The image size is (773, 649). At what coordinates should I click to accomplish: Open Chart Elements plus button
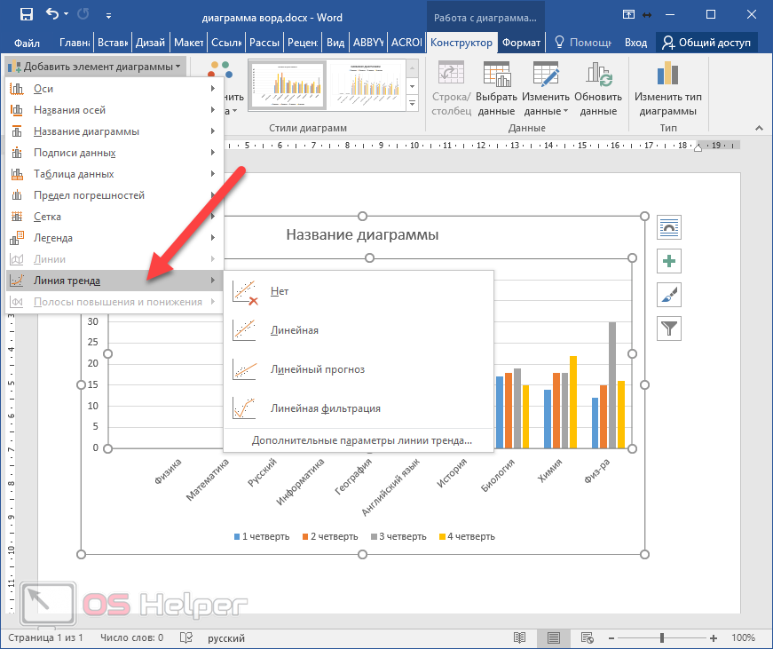668,261
